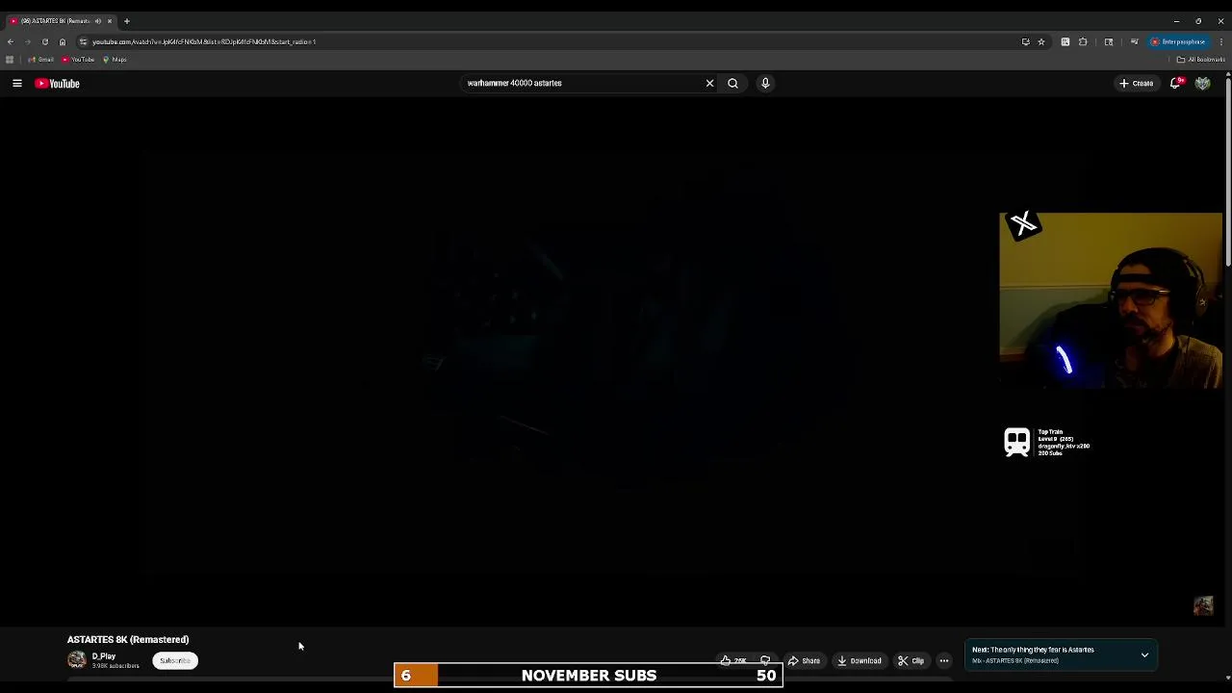Install app icon in address bar

point(1025,42)
